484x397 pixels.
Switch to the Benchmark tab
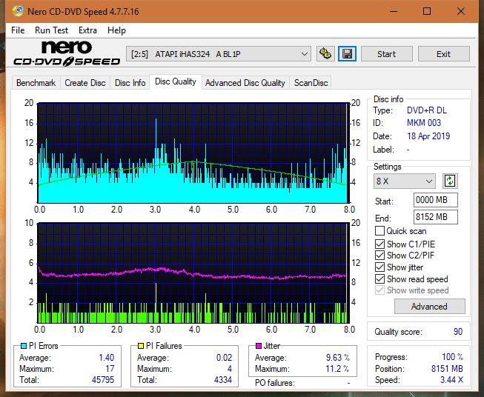pos(36,83)
